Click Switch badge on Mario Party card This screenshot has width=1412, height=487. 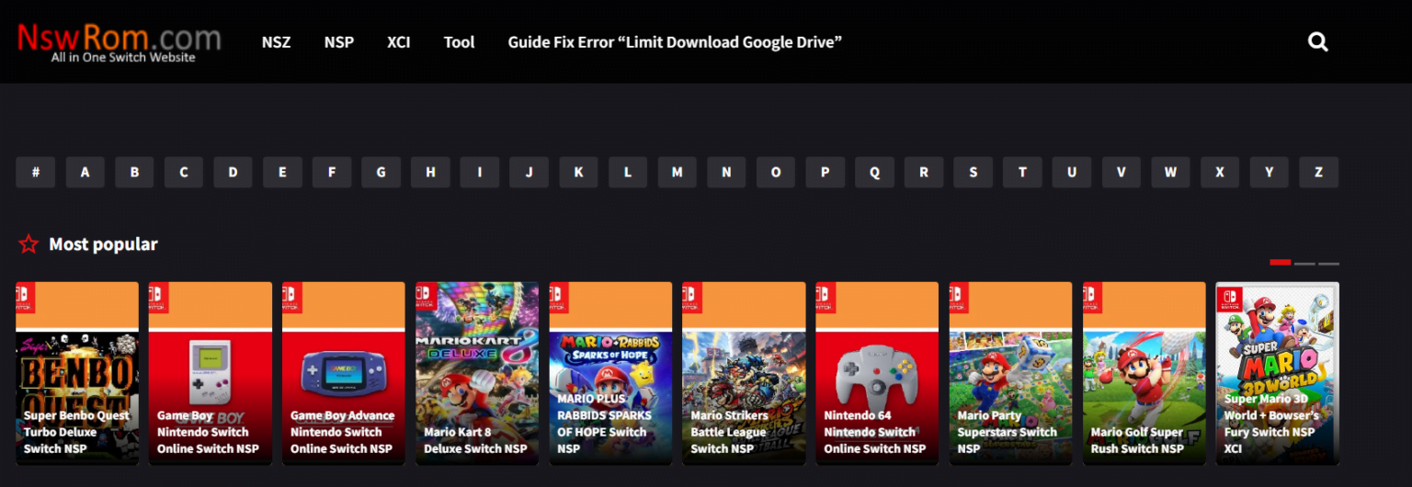coord(960,298)
